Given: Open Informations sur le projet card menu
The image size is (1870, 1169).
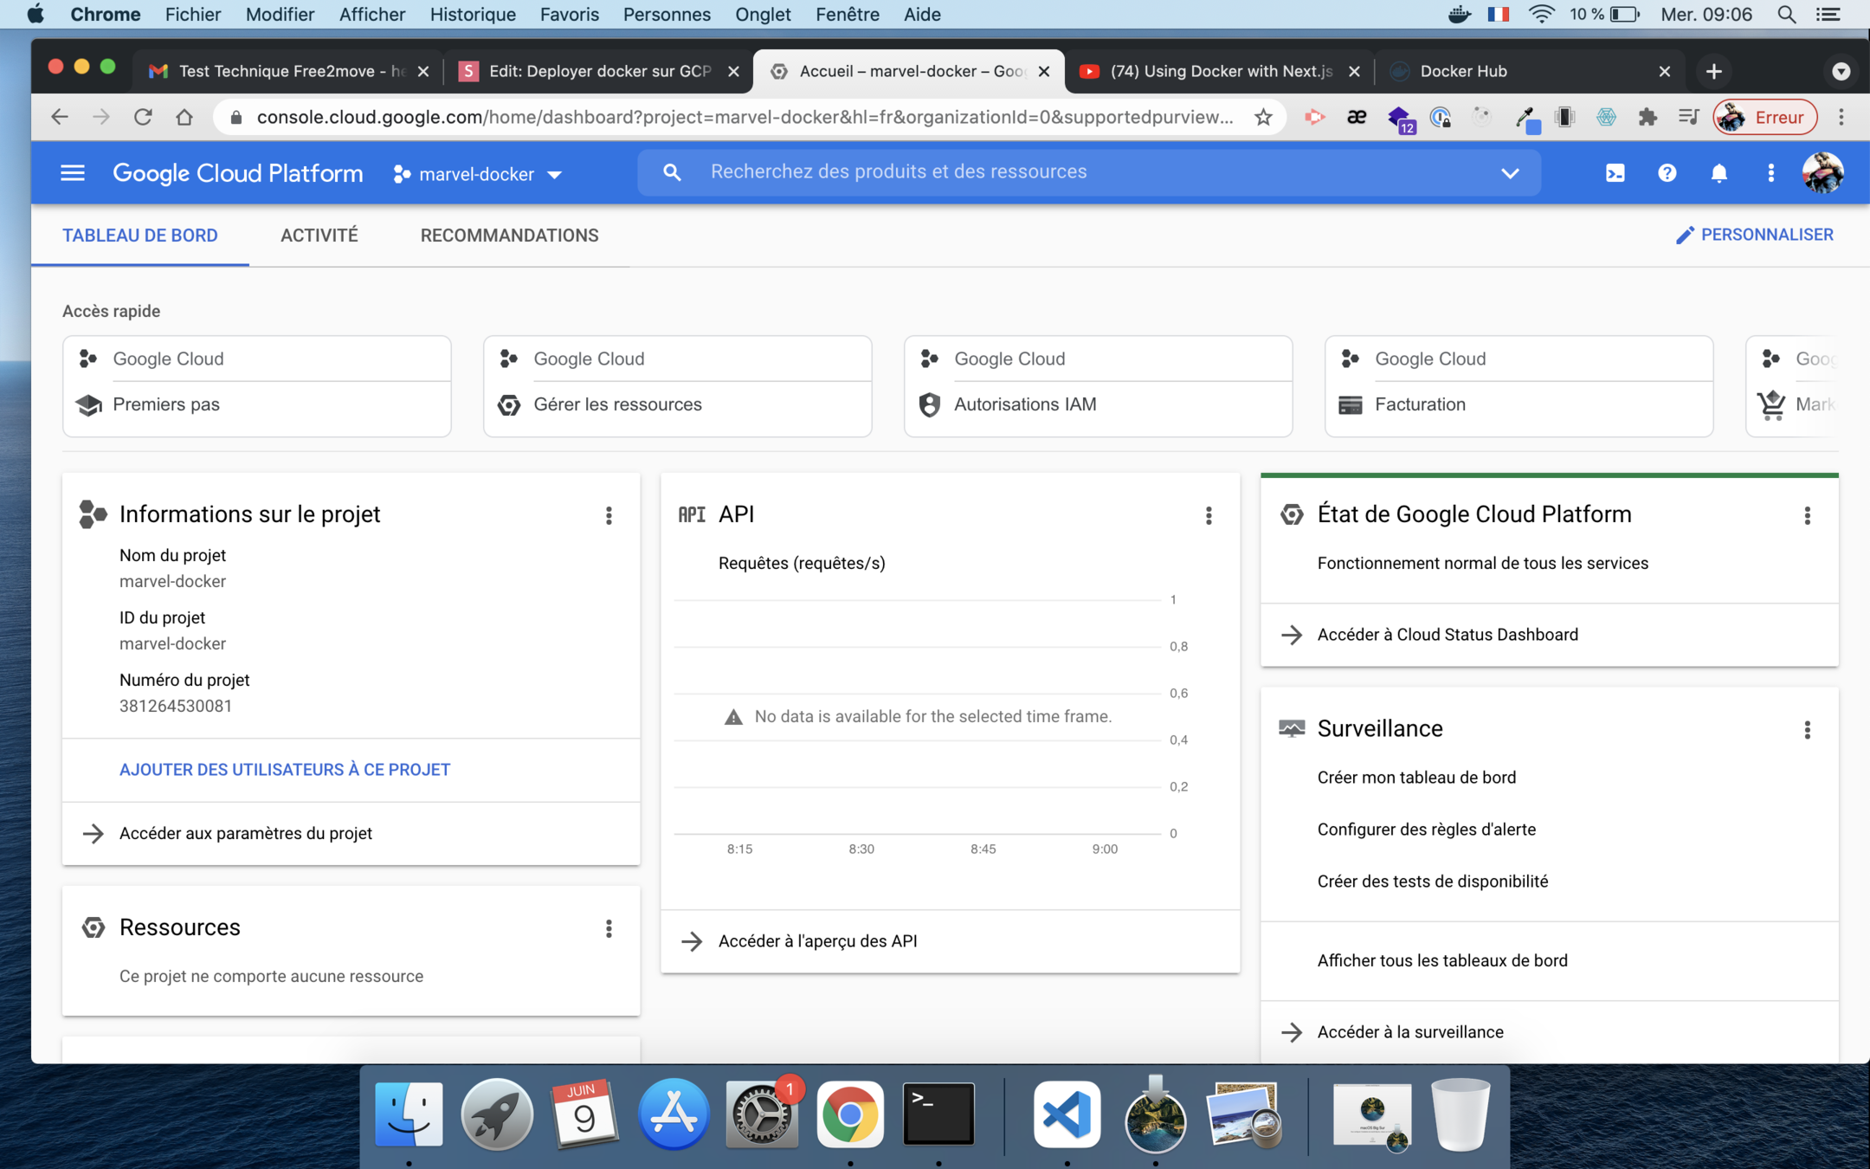Looking at the screenshot, I should [x=609, y=516].
